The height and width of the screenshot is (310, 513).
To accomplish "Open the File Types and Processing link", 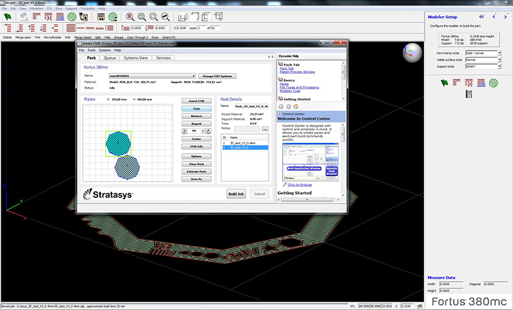I will [x=299, y=87].
